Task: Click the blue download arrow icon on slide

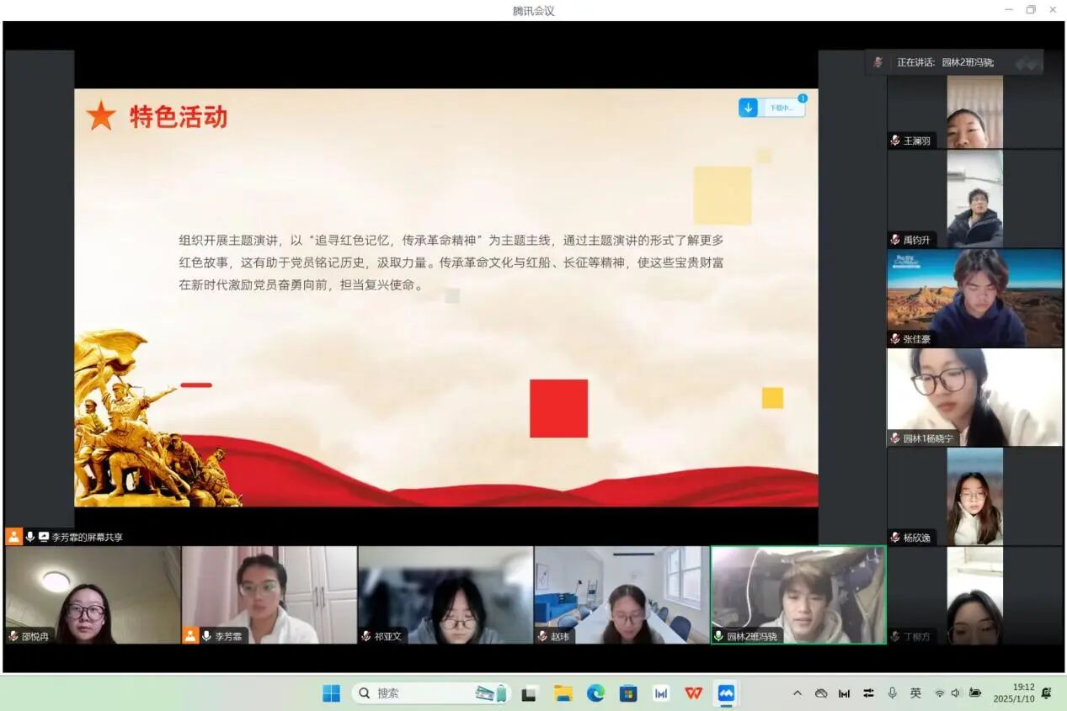Action: click(748, 108)
